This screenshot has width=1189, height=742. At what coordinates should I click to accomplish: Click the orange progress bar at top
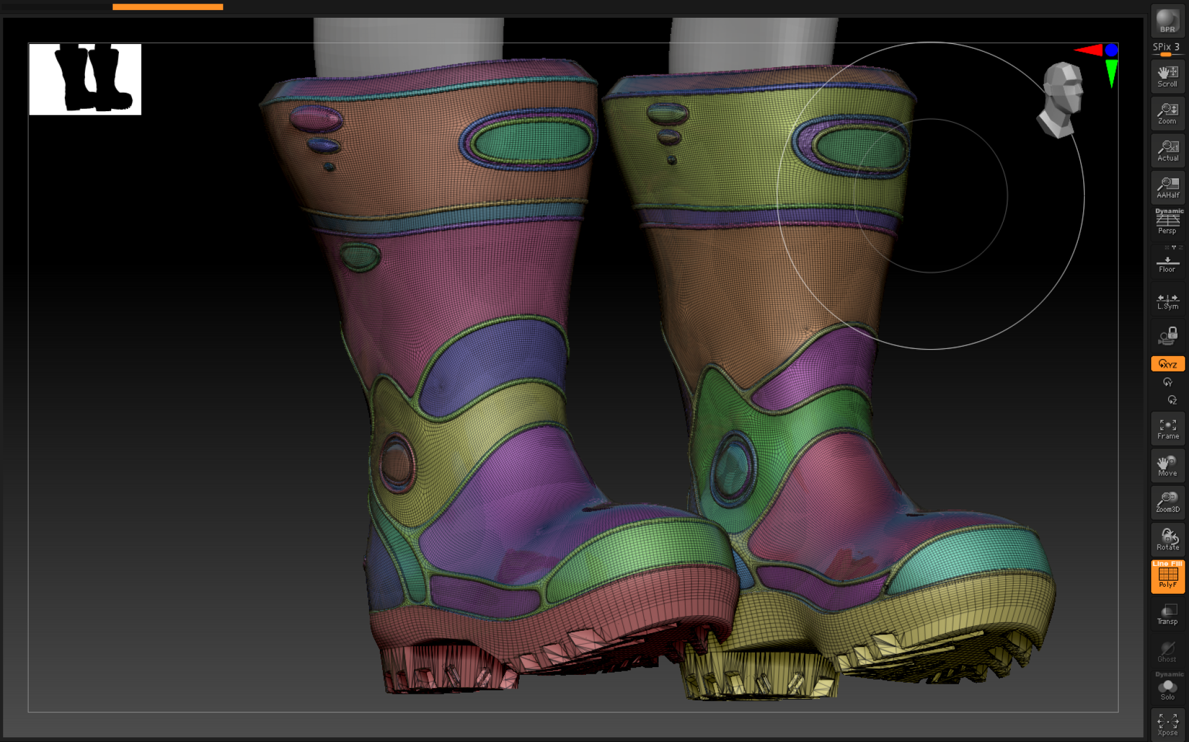pyautogui.click(x=168, y=7)
